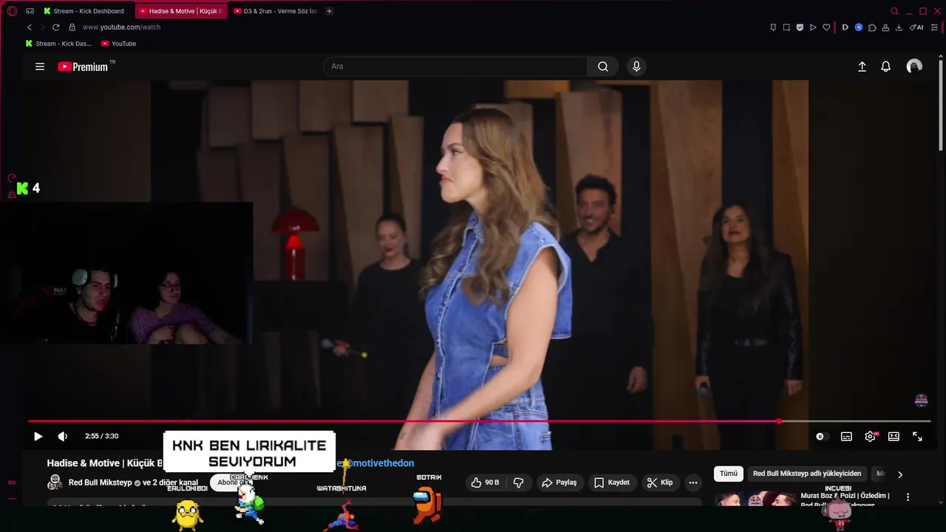Open Stream - Kick Das... bookmark

click(x=58, y=44)
